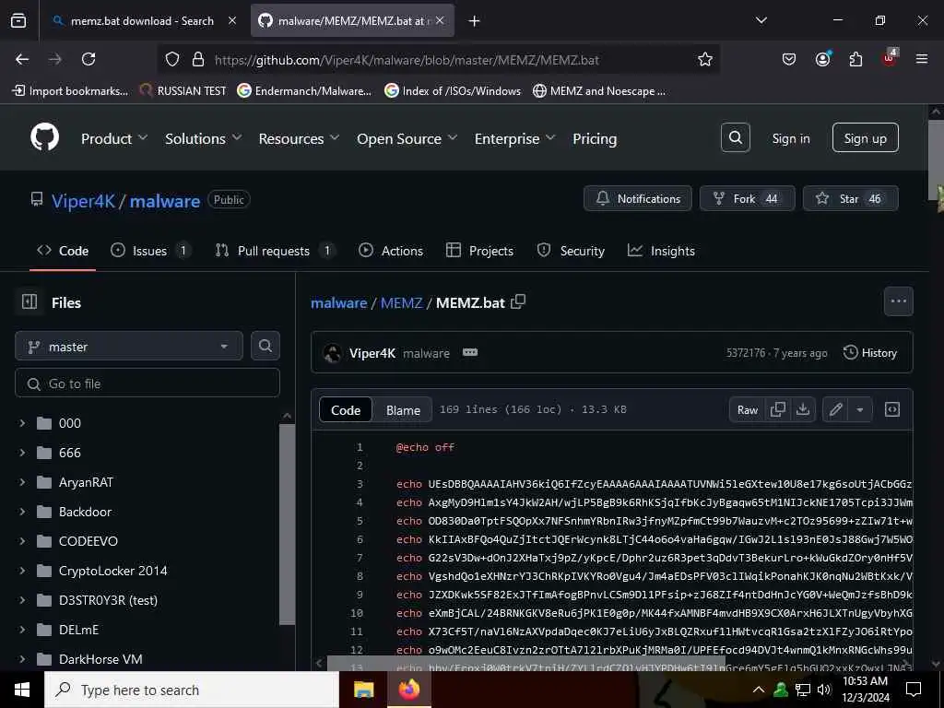Collapse file tree side panel icon
This screenshot has width=944, height=708.
[x=29, y=301]
